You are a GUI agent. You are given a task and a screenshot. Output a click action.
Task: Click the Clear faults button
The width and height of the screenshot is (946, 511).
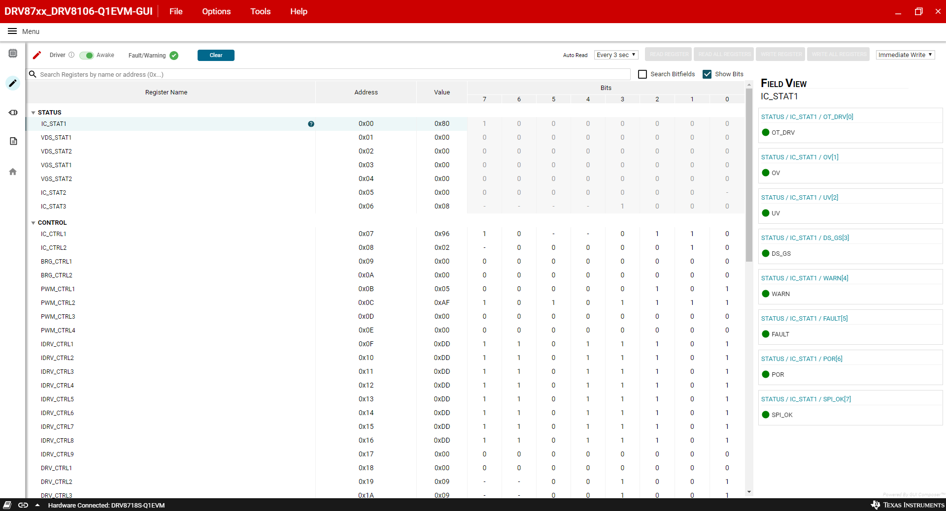point(216,55)
